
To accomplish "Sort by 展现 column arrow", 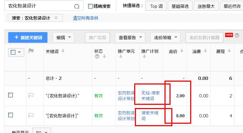I will (229, 51).
